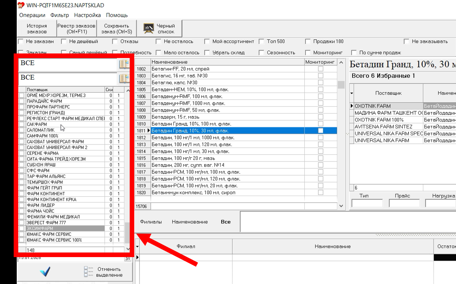Screen dimensions: 456x284
Task: Toggle the Убрать склад checkbox
Action: 207,52
